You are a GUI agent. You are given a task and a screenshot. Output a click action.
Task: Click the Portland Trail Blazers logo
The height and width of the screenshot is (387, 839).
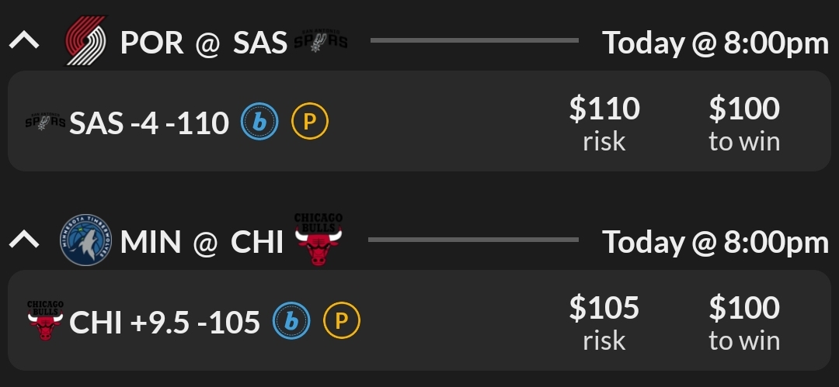[x=85, y=41]
